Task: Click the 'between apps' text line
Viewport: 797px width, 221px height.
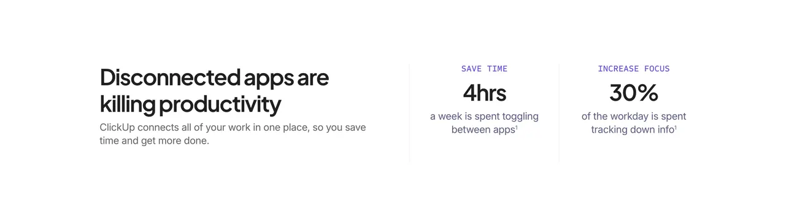Action: pyautogui.click(x=483, y=130)
